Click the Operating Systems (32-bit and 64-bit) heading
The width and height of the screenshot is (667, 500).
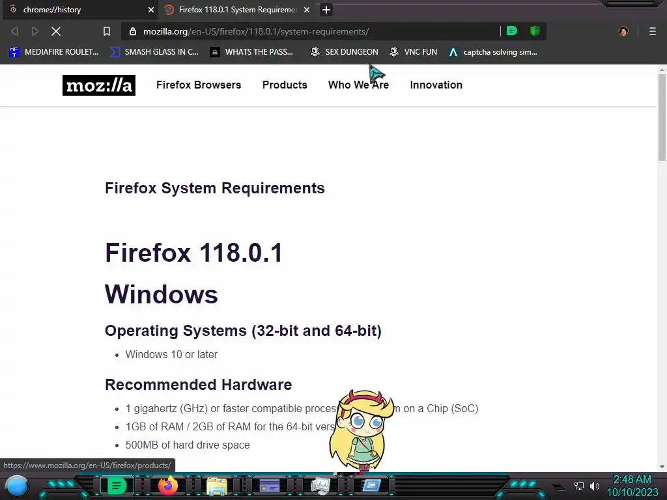243,331
